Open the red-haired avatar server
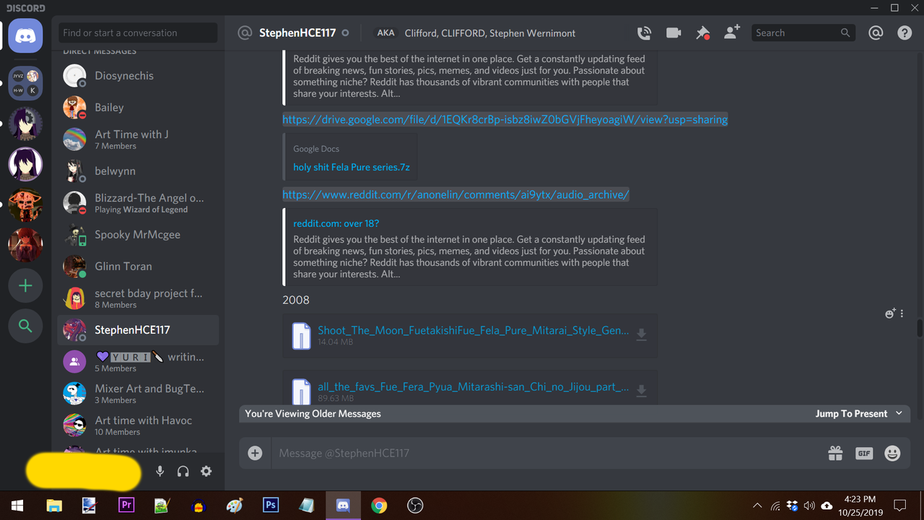 (25, 246)
